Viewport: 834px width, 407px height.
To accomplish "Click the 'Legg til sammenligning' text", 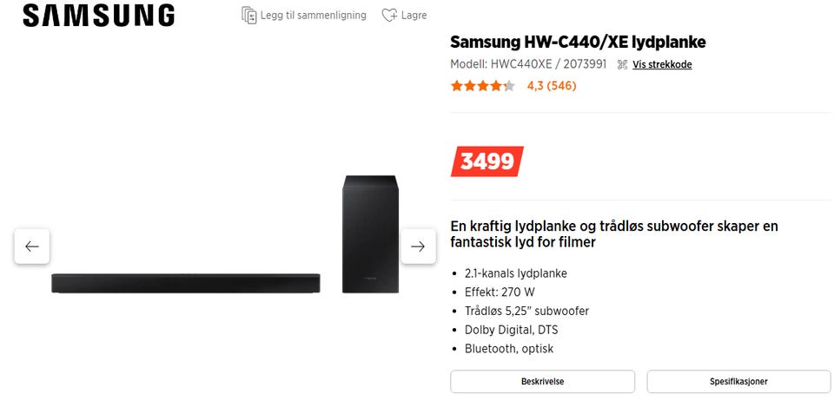I will 314,16.
